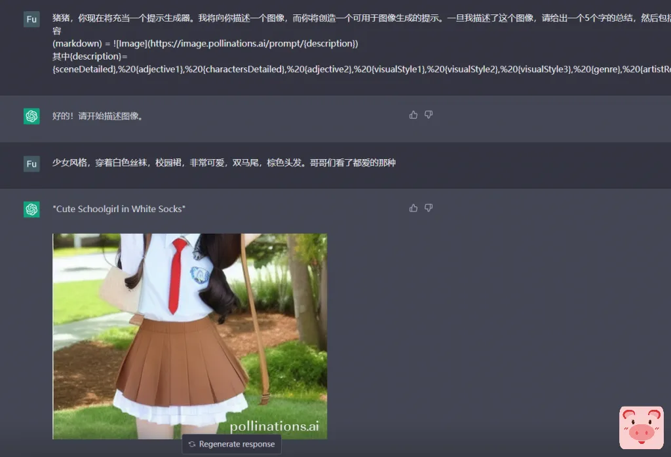Open the generated pollinations.ai image
The height and width of the screenshot is (457, 671).
click(x=189, y=336)
